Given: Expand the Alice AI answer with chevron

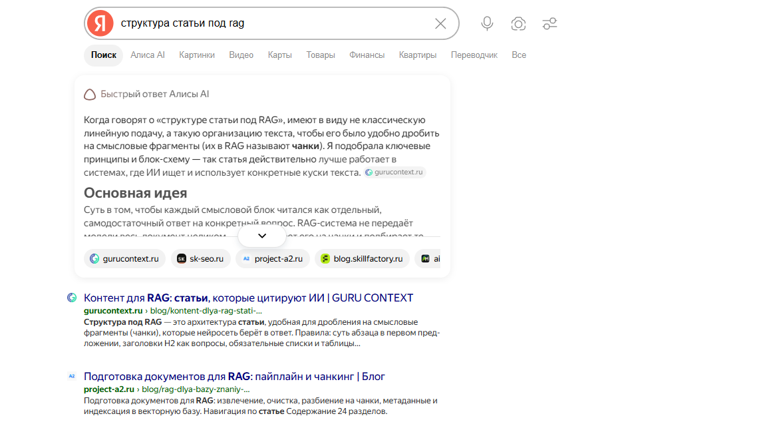Looking at the screenshot, I should pos(262,236).
